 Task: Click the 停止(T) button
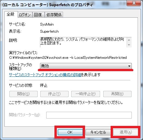click(54, 94)
